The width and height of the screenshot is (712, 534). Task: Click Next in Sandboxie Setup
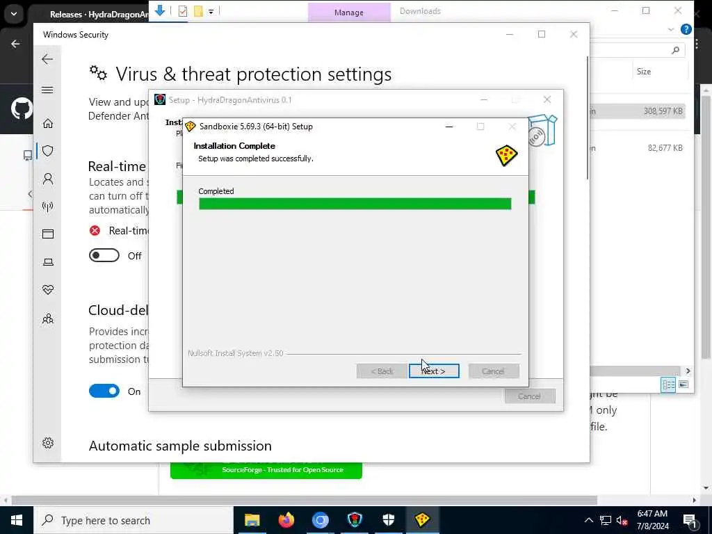pyautogui.click(x=434, y=371)
